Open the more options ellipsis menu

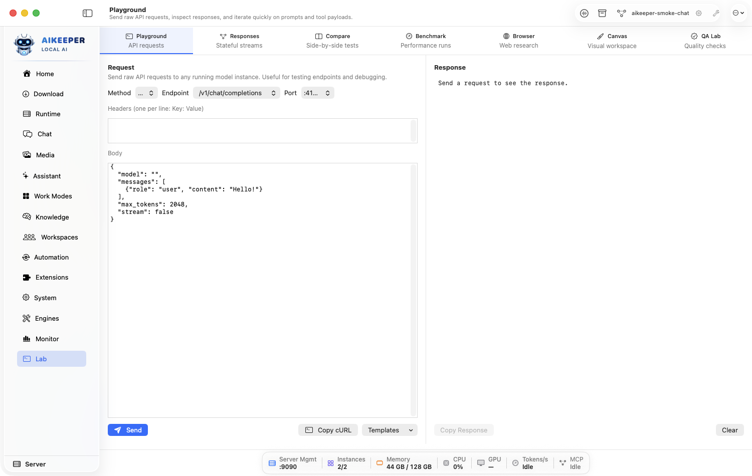(x=738, y=13)
